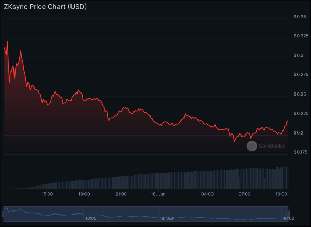Screen dimensions: 311x227
Task: Grab the left handle of range navigator
Action: coord(4,213)
